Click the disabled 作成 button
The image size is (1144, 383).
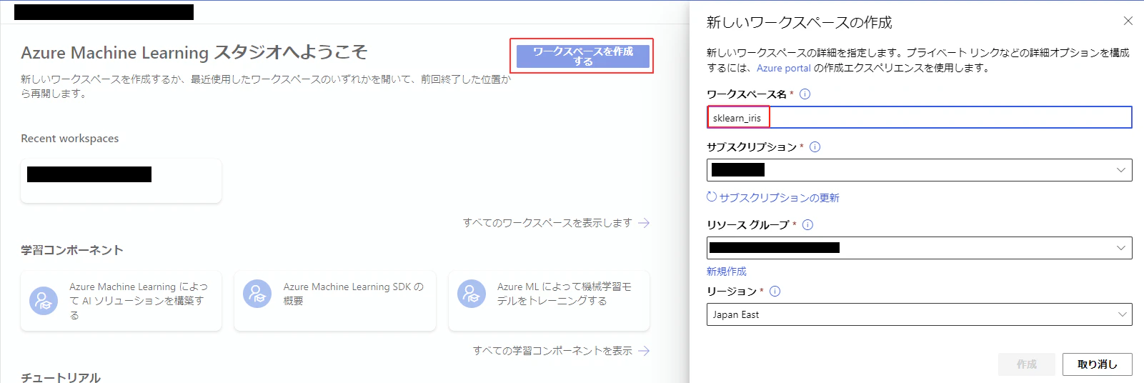click(x=1027, y=364)
